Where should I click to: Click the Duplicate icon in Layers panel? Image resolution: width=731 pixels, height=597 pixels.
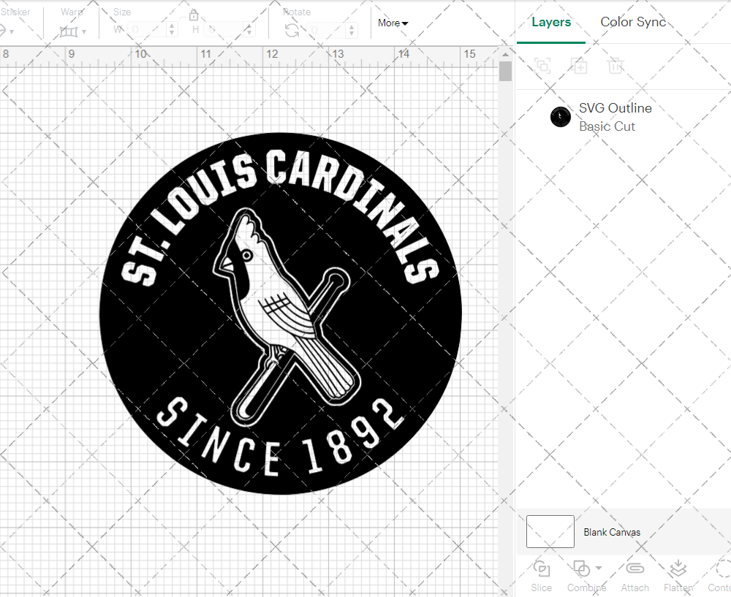[580, 66]
